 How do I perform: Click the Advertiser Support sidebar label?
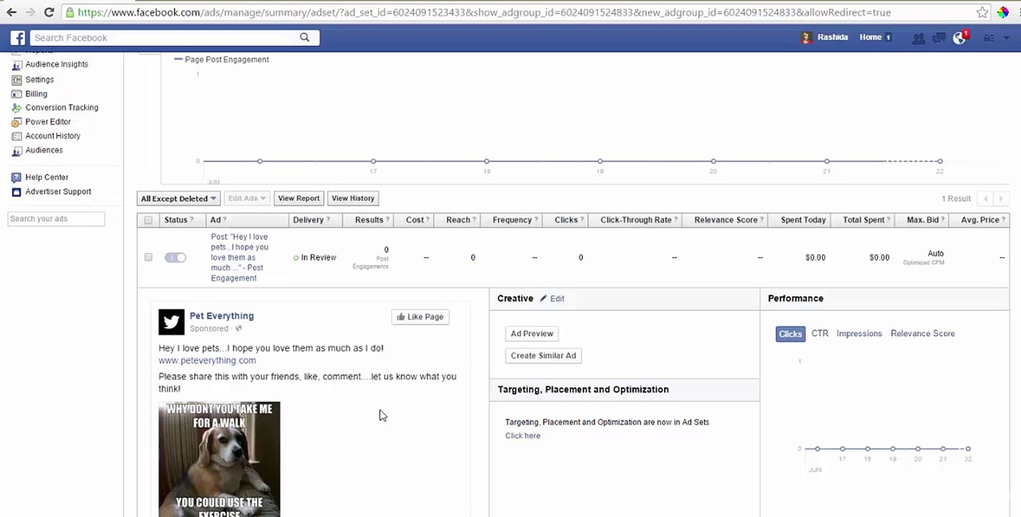(x=58, y=192)
